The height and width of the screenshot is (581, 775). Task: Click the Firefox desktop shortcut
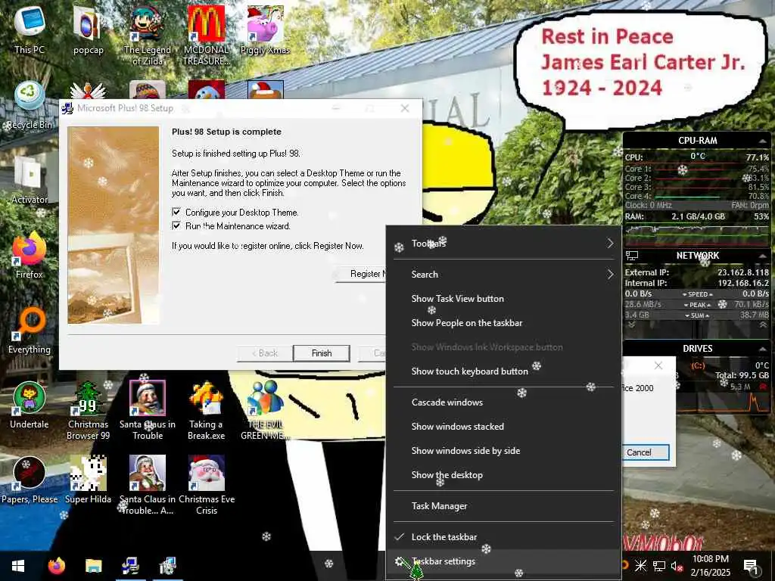[30, 254]
